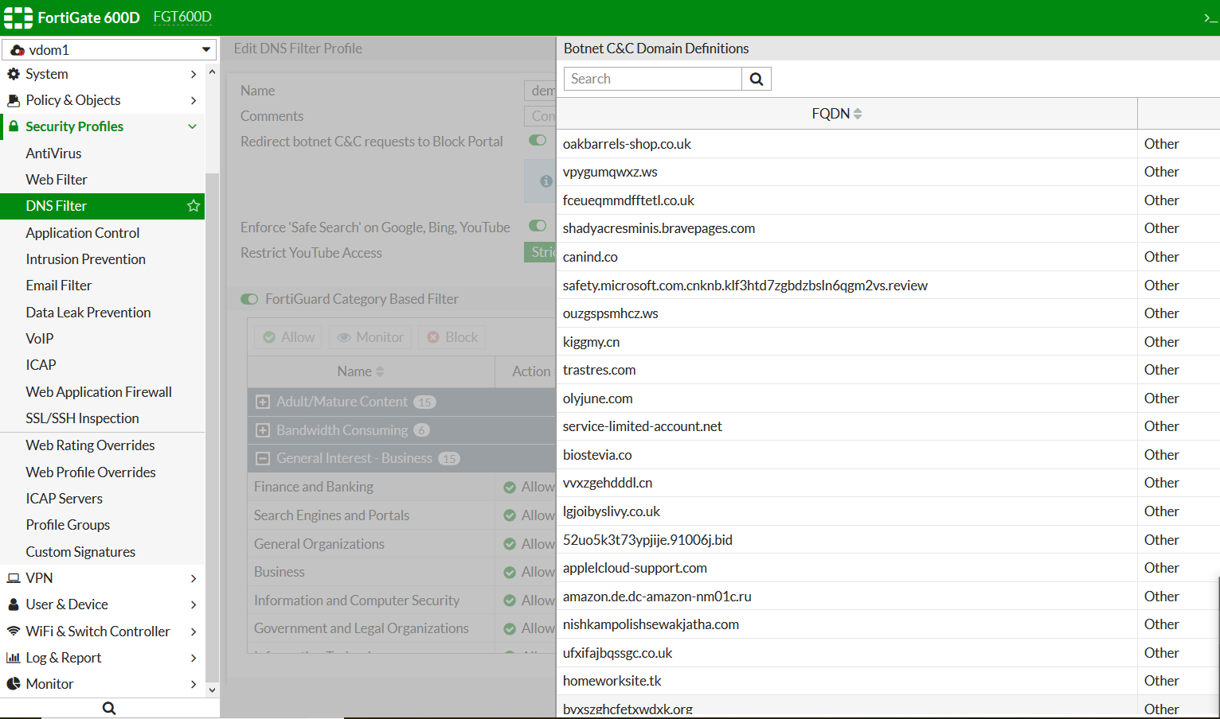The width and height of the screenshot is (1220, 719).
Task: Favorite DNS Filter with star icon
Action: tap(194, 206)
